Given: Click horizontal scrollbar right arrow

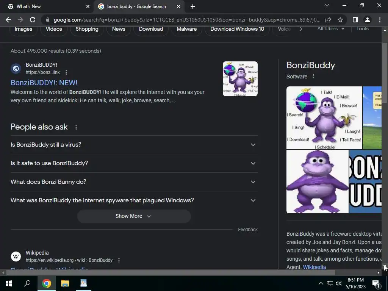Looking at the screenshot, I should tap(379, 273).
